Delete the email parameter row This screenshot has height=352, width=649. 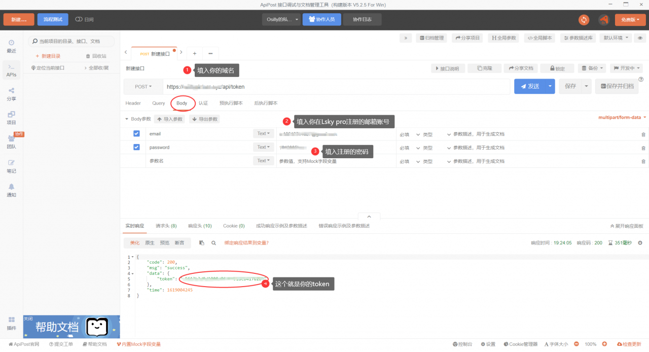coord(643,134)
